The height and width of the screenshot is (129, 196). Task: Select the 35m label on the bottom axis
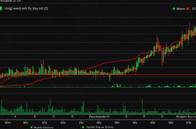(x=5, y=122)
